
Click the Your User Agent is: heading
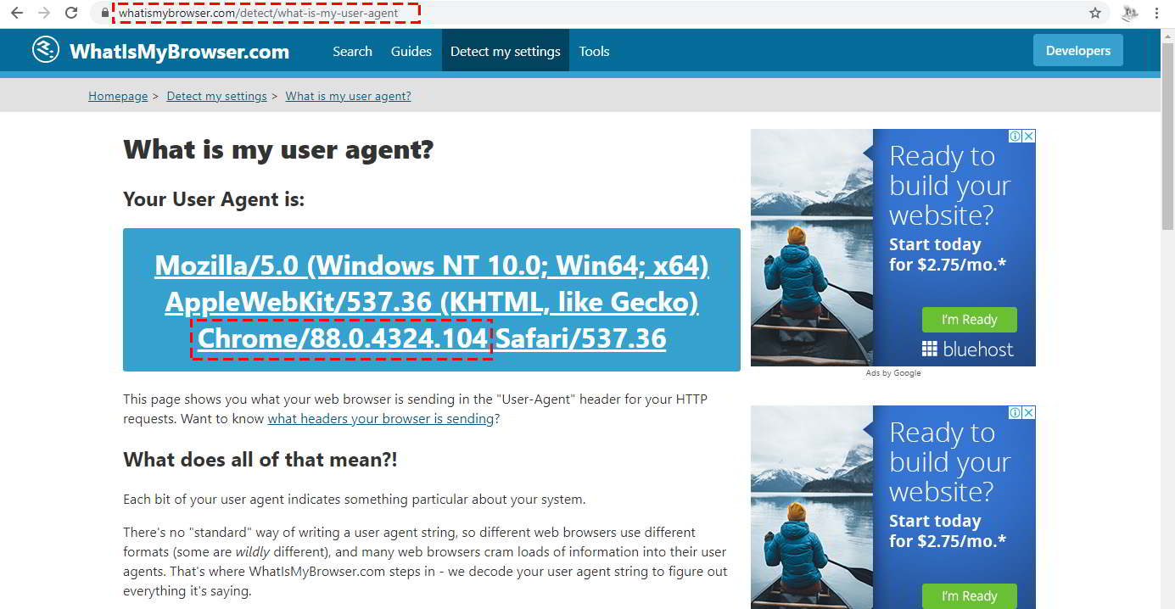(x=214, y=199)
